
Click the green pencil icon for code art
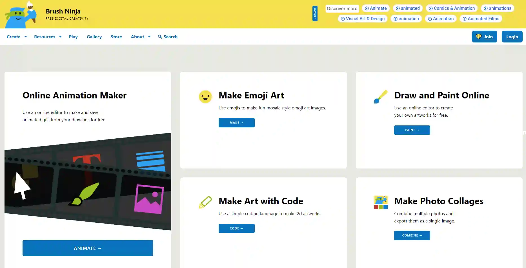click(205, 202)
